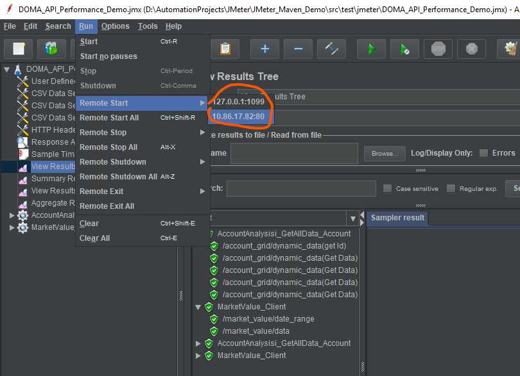Choose Remote Start All menu entry
The width and height of the screenshot is (520, 376).
(x=143, y=118)
